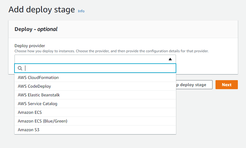Screen dimensions: 246x148
Task: Open the Info link beside the title
Action: tap(81, 11)
